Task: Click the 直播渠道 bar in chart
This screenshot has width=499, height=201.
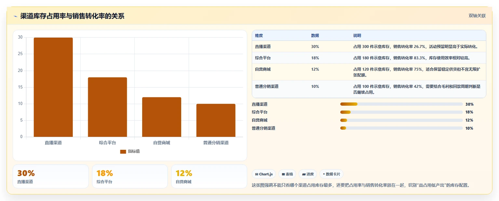Action: [x=53, y=87]
